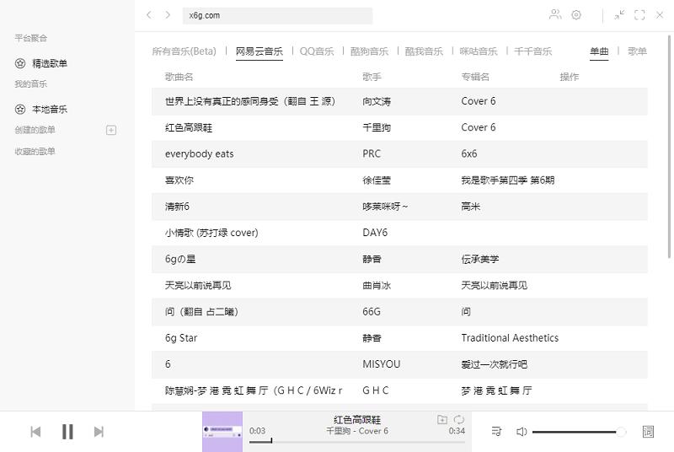Pause the current song
This screenshot has width=674, height=452.
click(x=67, y=432)
